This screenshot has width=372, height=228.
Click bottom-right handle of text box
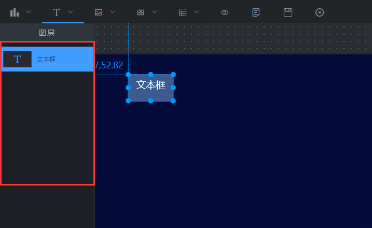click(x=173, y=101)
